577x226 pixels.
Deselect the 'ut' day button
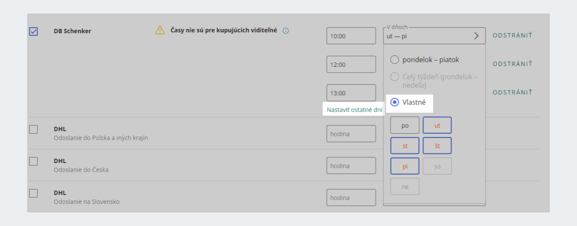coord(437,126)
